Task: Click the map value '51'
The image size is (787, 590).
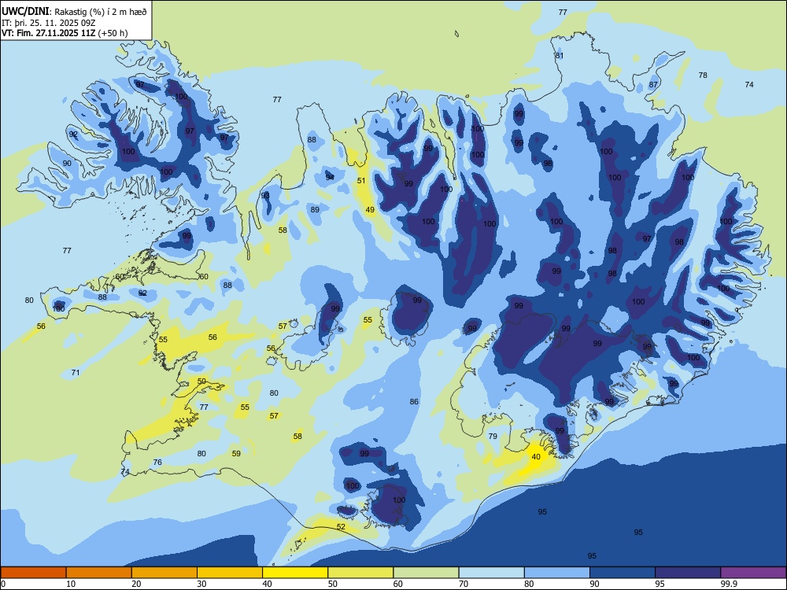Action: pos(361,181)
